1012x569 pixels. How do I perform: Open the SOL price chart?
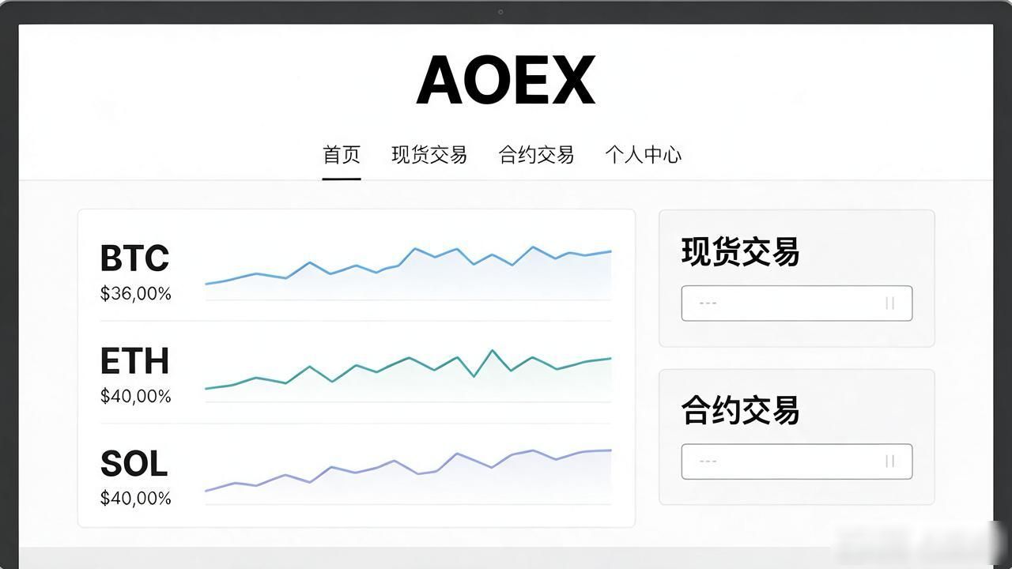coord(408,477)
